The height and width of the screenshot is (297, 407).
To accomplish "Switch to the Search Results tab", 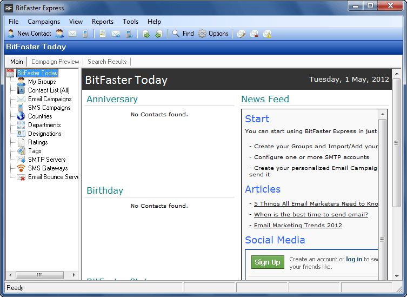I will coord(107,62).
